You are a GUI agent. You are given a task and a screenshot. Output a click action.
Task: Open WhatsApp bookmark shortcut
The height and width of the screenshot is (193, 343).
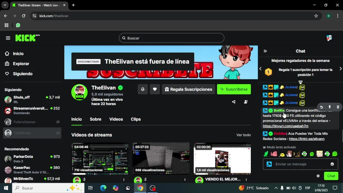pos(18,25)
